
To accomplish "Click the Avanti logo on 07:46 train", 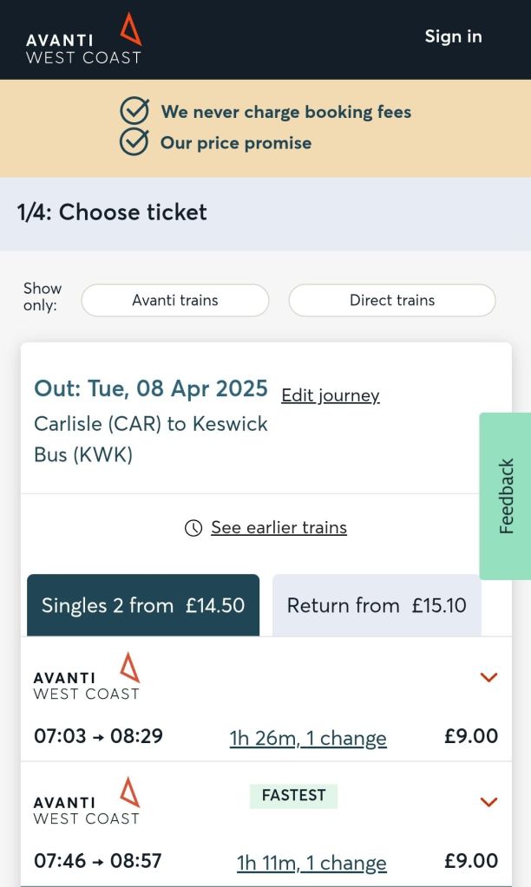I will [x=87, y=801].
